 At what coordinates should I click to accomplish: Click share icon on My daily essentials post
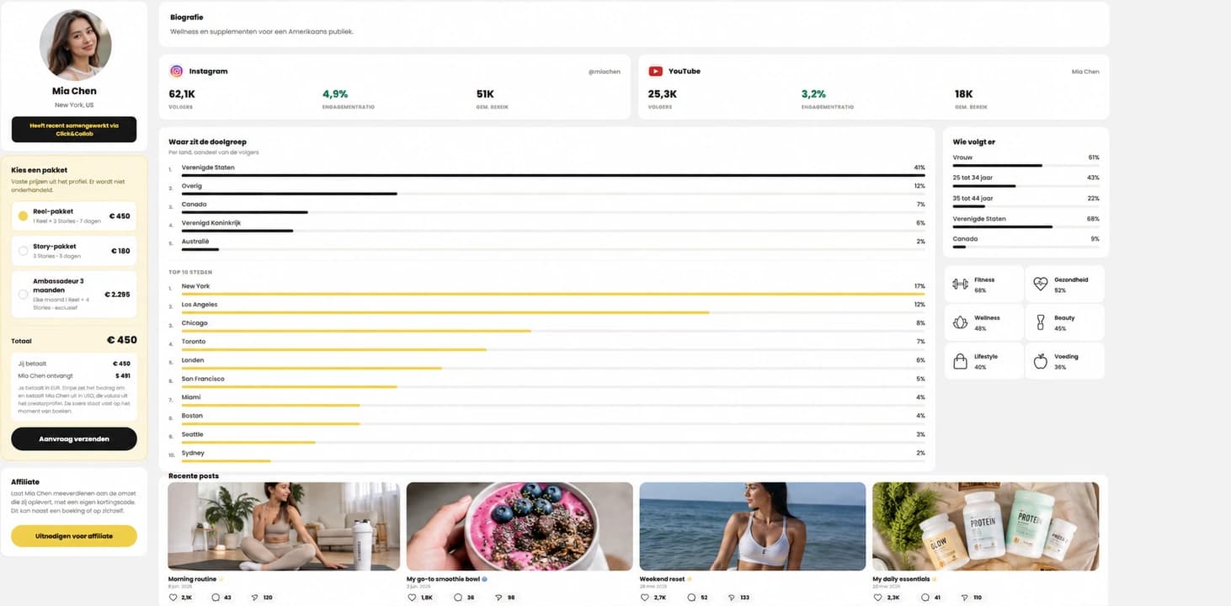[x=965, y=598]
